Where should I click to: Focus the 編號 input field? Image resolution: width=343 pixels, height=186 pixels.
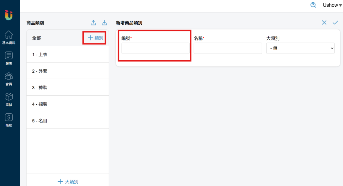point(155,48)
